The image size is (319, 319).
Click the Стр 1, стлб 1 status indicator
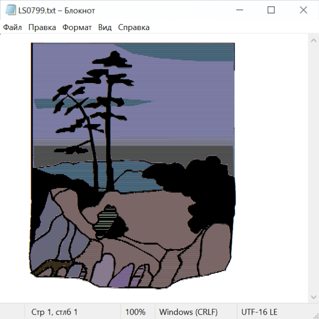point(54,312)
